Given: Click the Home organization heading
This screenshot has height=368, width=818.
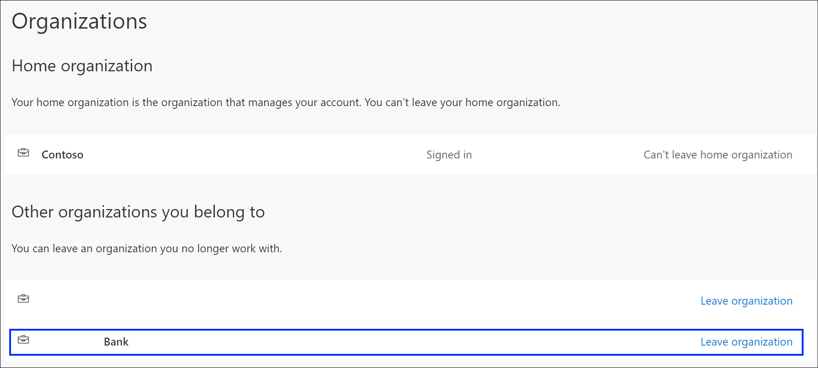Looking at the screenshot, I should click(x=82, y=66).
